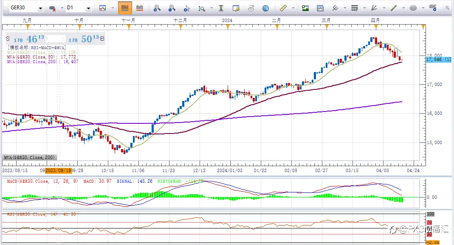Click the April timeline marker
454x245 pixels.
376,27
